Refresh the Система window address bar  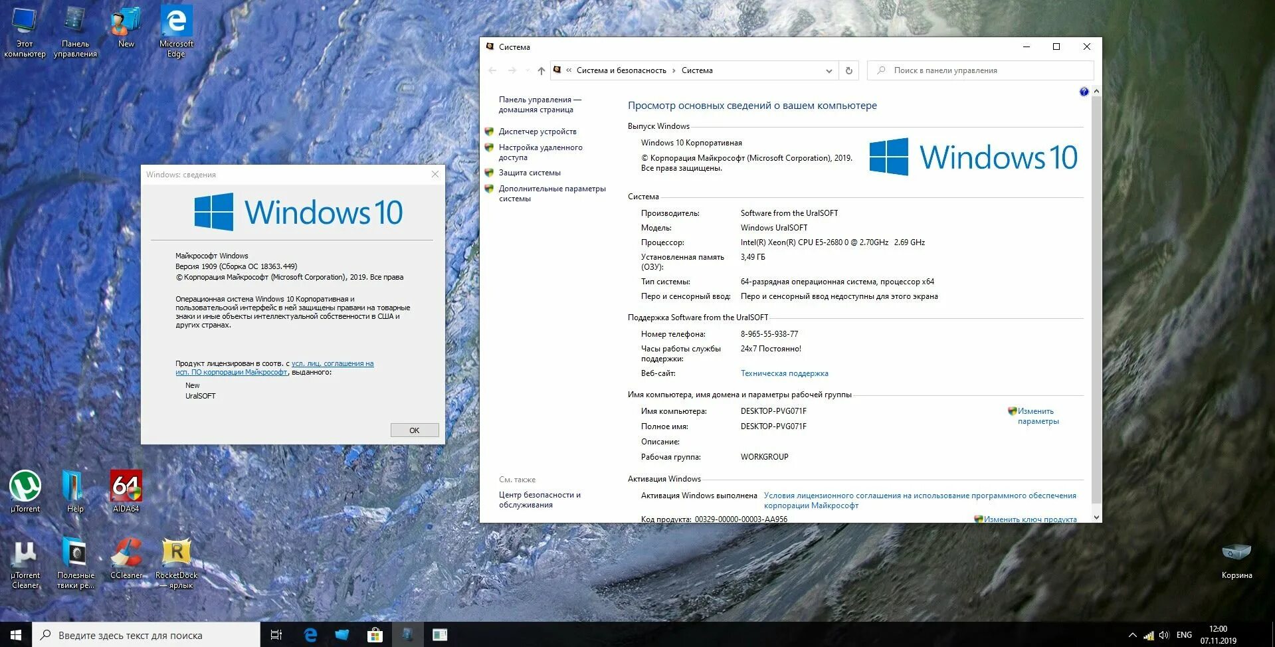(x=848, y=70)
